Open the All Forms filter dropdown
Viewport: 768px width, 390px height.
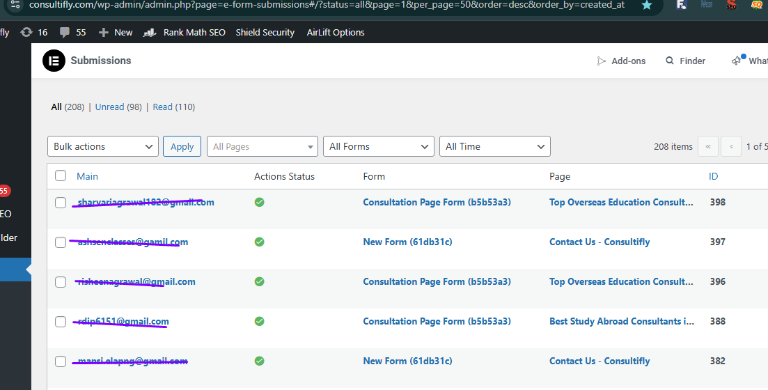pyautogui.click(x=379, y=146)
